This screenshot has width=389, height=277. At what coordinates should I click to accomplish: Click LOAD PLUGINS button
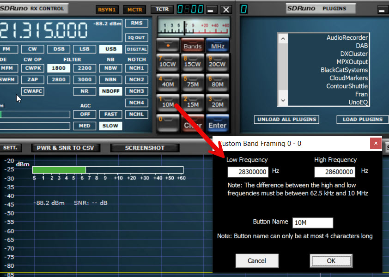point(363,120)
